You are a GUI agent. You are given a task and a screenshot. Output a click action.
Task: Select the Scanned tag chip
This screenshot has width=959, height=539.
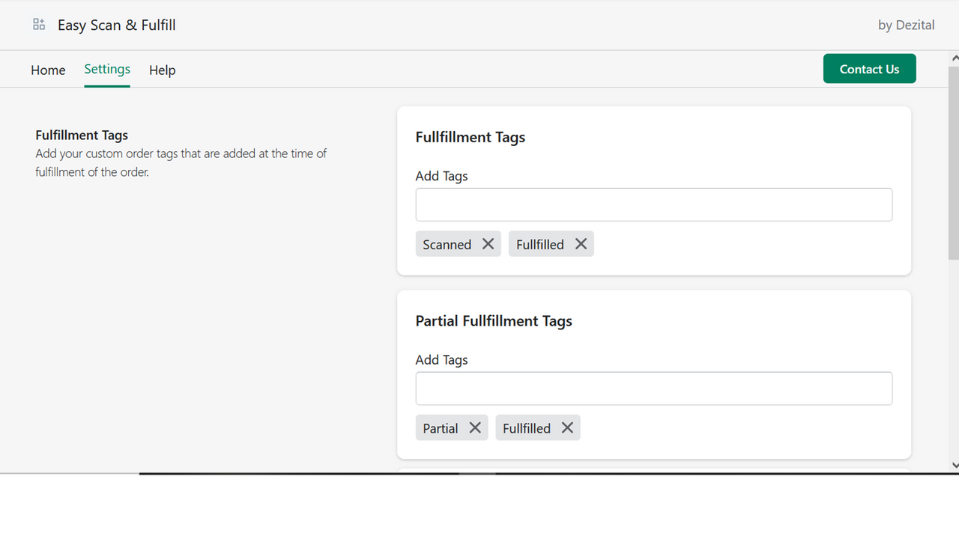[447, 243]
